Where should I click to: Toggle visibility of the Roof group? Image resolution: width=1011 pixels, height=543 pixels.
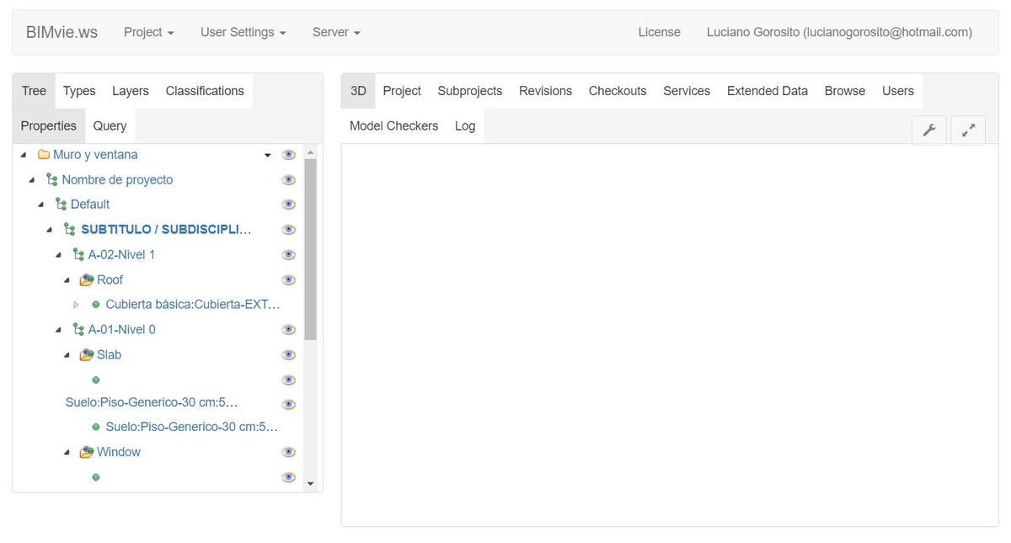pos(288,279)
